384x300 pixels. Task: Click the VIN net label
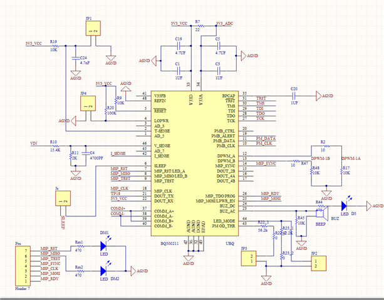[34, 143]
